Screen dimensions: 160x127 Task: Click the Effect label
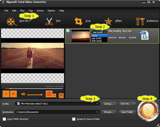tap(119, 21)
